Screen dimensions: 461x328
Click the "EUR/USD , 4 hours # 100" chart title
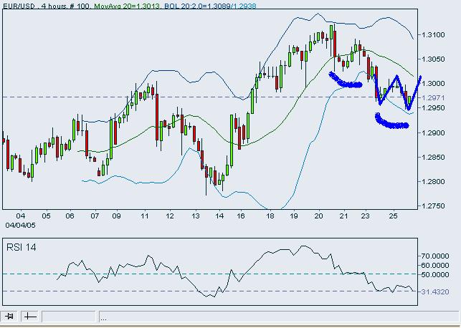tap(46, 6)
